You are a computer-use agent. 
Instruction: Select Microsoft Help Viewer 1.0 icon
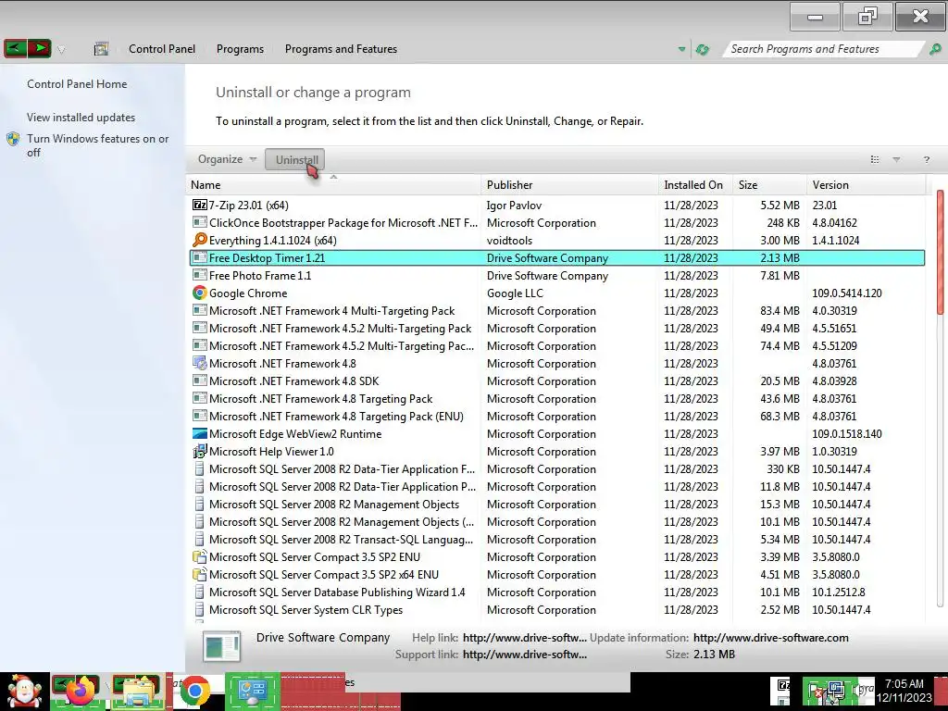[200, 451]
